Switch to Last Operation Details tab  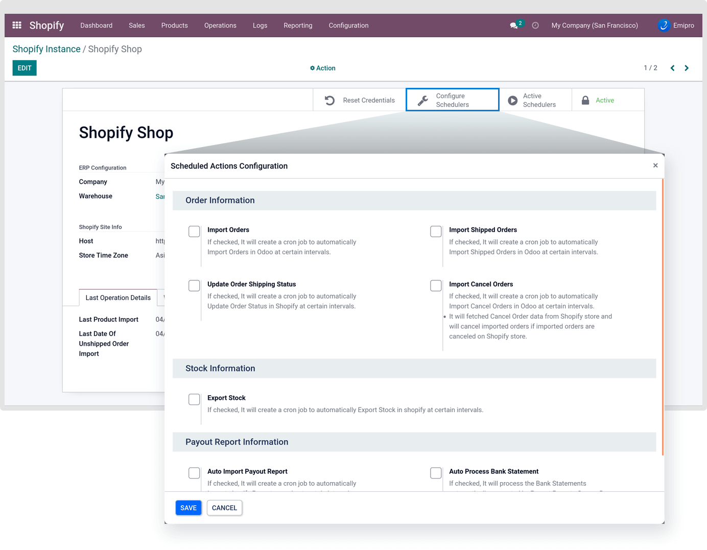coord(118,298)
